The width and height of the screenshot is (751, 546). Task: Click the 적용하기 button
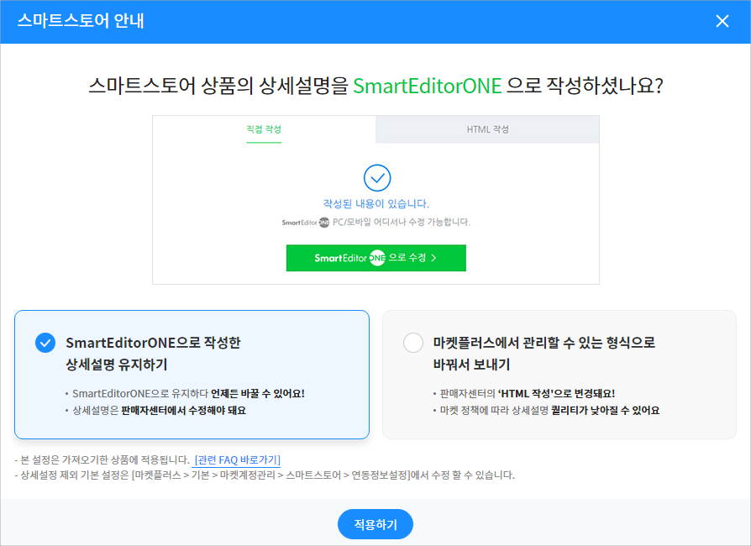point(375,524)
